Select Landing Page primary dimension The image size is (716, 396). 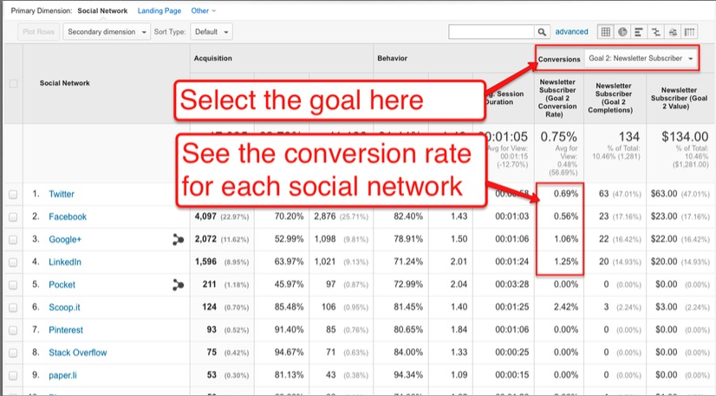[x=159, y=10]
